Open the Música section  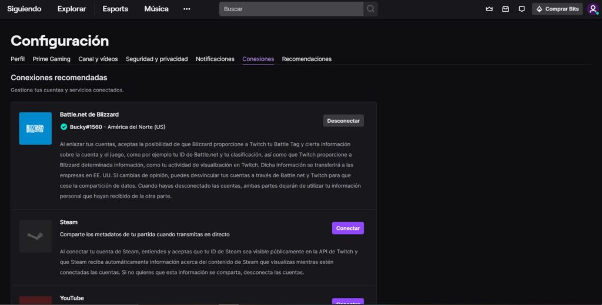[x=156, y=9]
